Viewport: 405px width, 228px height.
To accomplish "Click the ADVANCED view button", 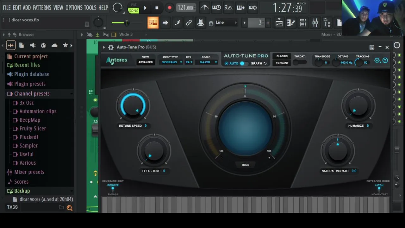I will 146,62.
